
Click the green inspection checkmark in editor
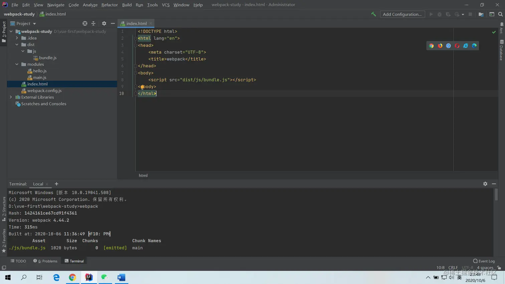coord(494,32)
